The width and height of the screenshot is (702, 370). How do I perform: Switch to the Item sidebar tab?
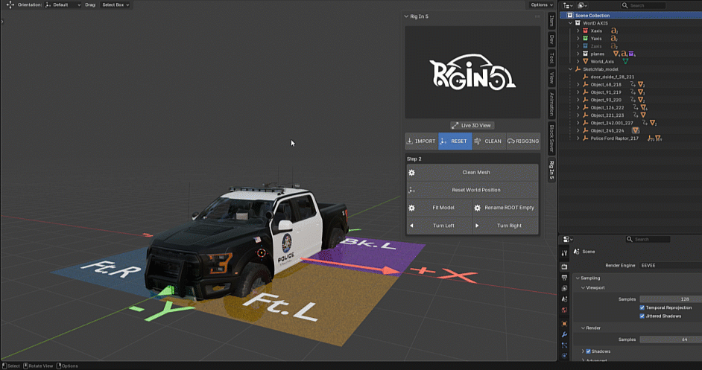551,21
